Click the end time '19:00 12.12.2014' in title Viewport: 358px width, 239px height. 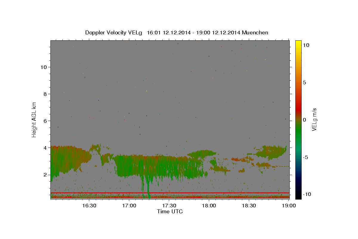pos(218,33)
